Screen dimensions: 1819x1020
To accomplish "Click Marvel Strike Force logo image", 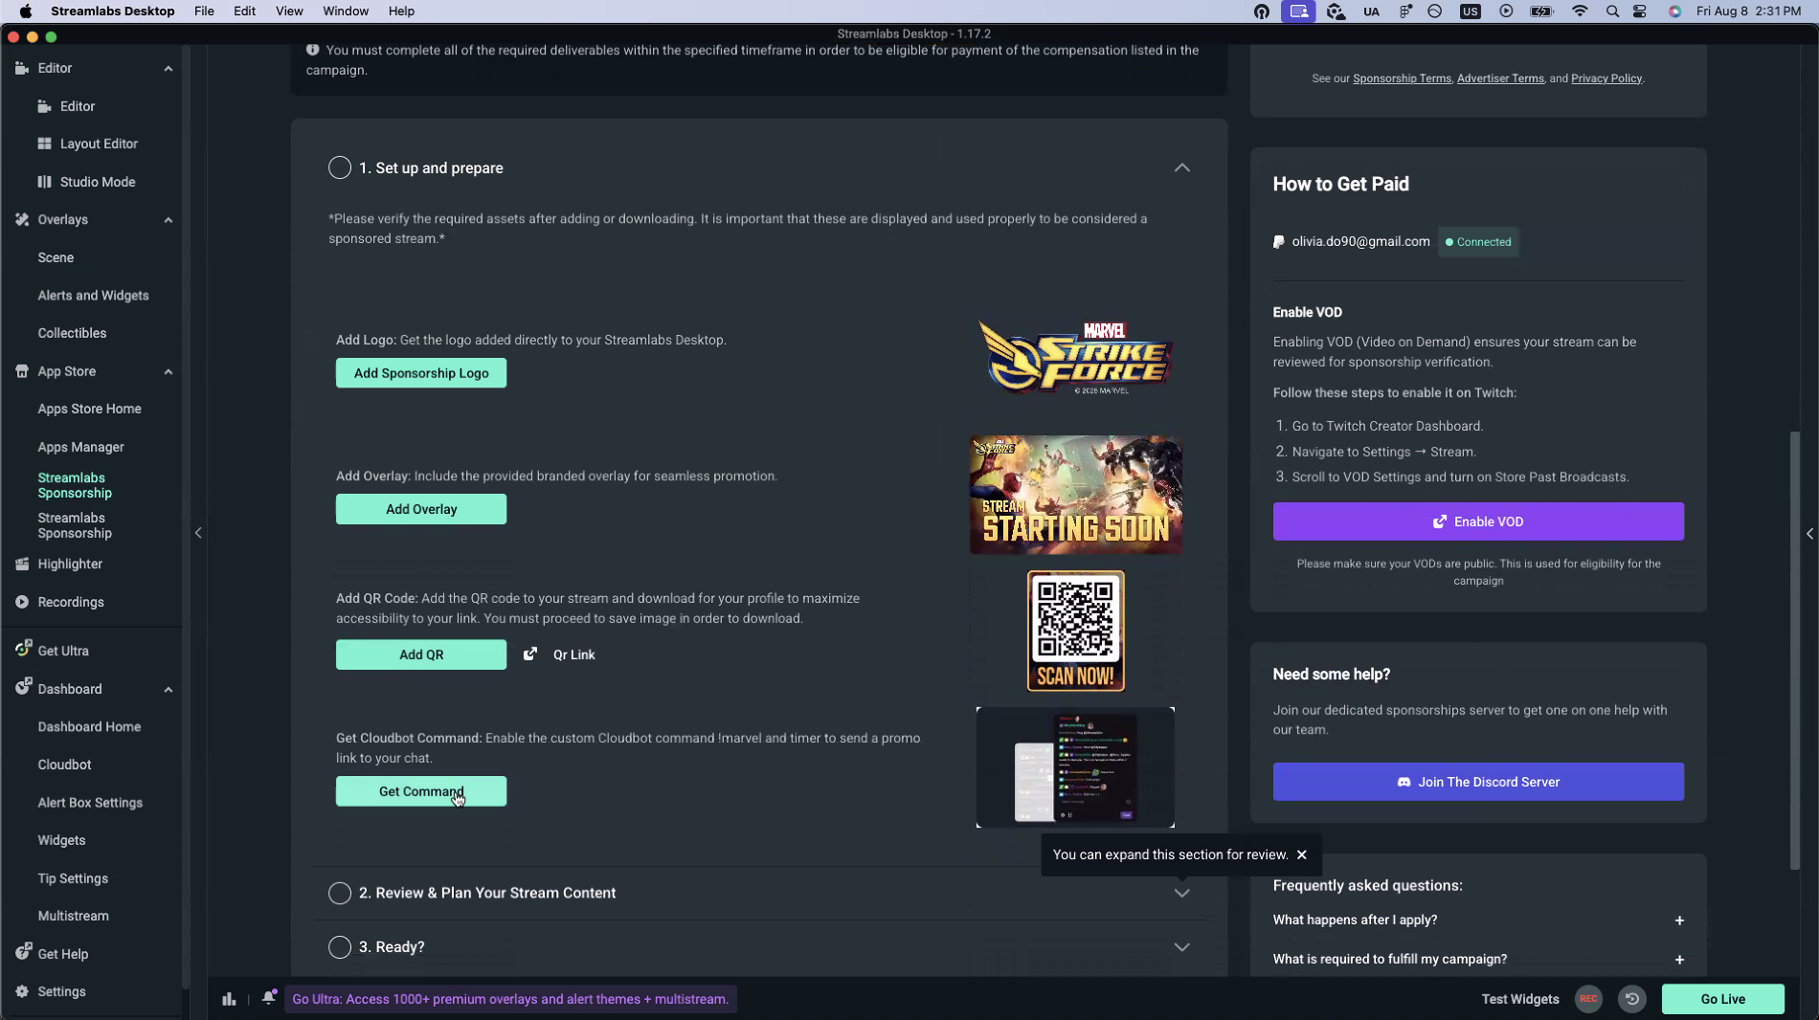I will coord(1075,358).
